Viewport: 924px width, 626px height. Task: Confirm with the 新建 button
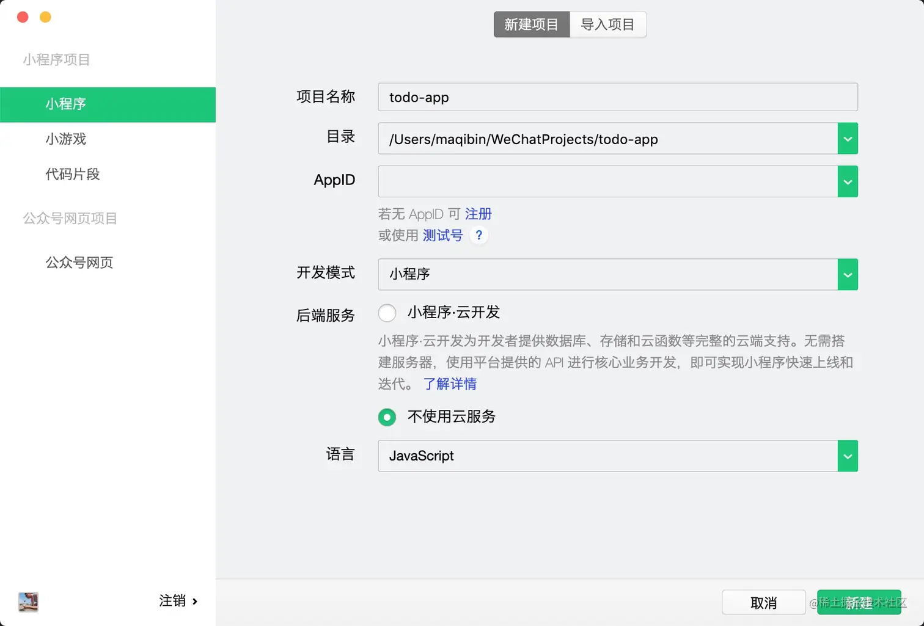tap(859, 602)
